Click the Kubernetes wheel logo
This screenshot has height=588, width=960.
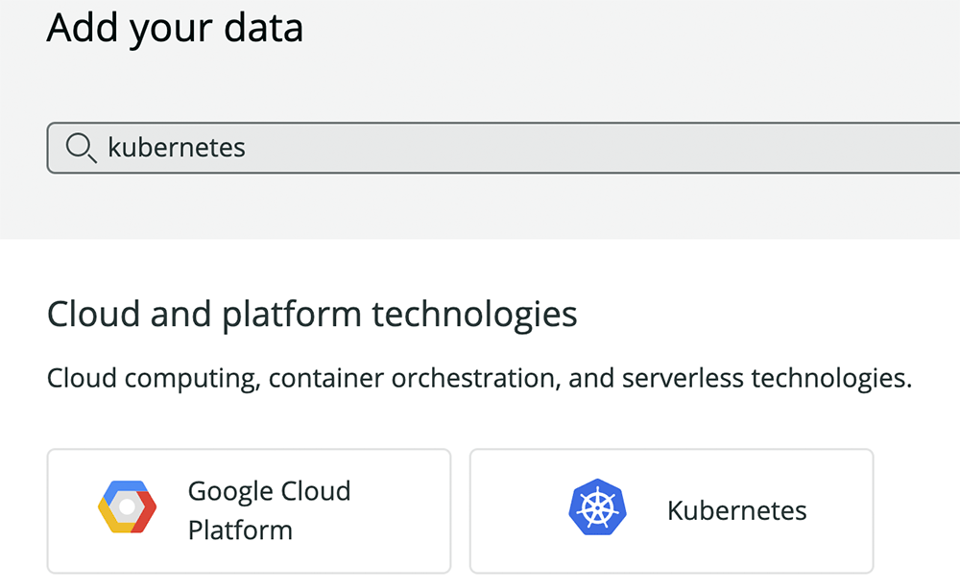point(597,507)
